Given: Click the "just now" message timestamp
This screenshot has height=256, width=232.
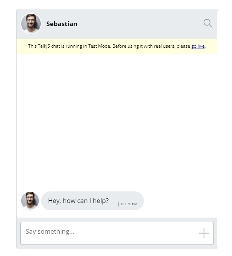Looking at the screenshot, I should [x=127, y=204].
